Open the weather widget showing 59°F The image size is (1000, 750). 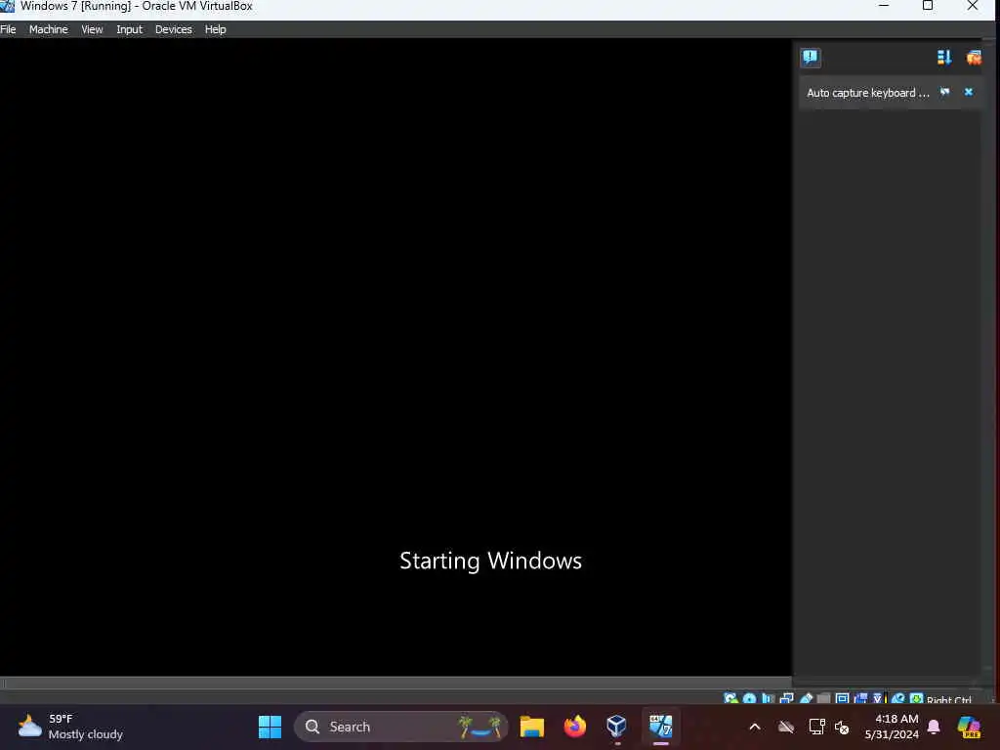pyautogui.click(x=70, y=727)
